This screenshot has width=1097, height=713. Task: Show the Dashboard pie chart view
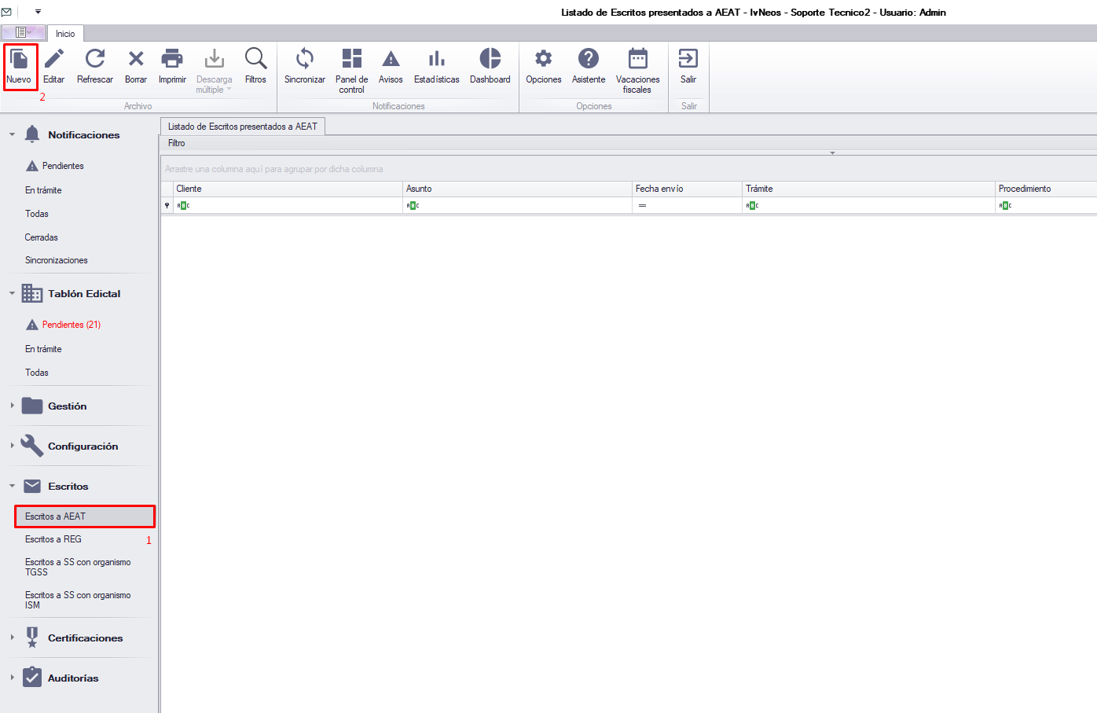point(490,59)
